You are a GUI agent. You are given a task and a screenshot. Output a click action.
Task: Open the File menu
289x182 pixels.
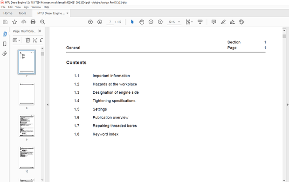[3, 7]
